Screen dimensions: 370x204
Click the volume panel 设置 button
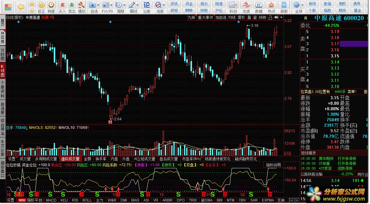click(x=12, y=159)
